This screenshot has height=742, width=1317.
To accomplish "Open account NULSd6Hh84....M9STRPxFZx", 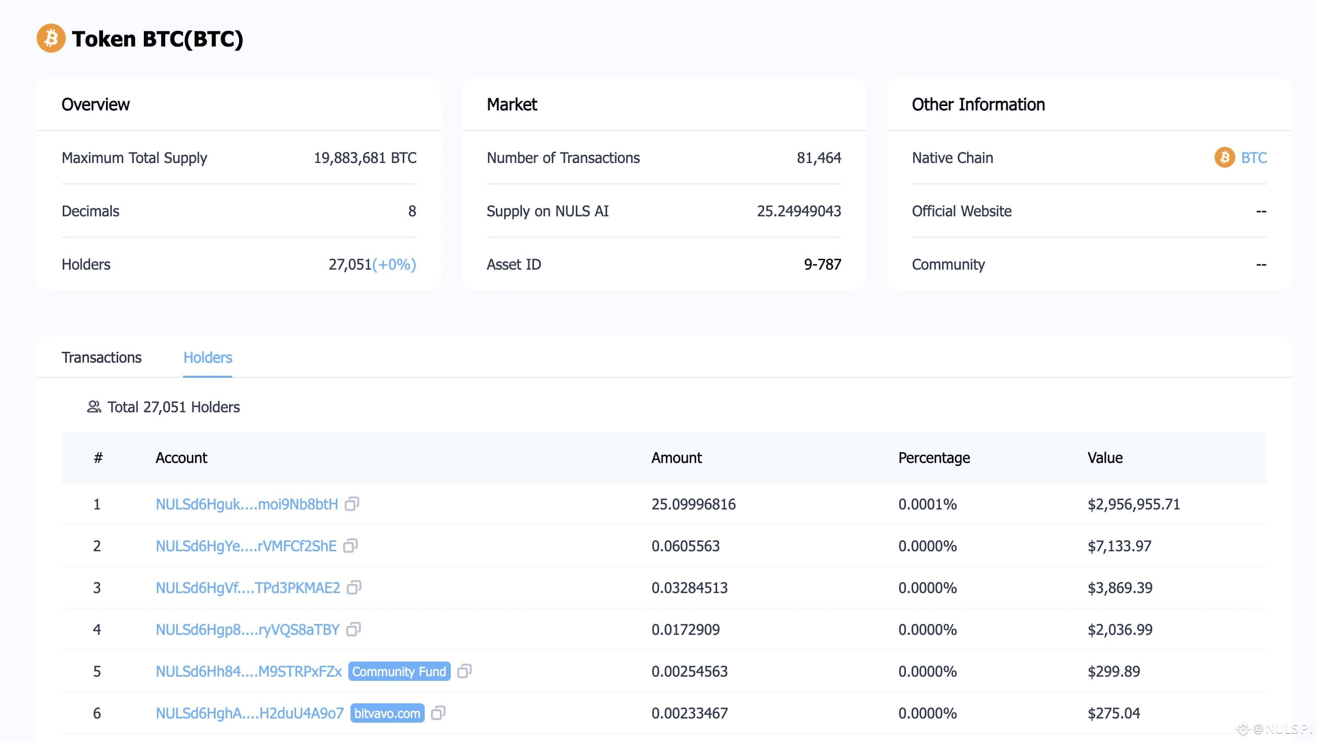I will click(x=249, y=671).
